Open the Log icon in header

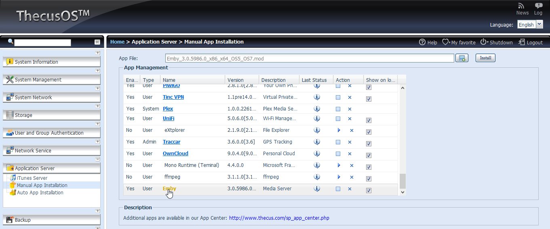[539, 6]
